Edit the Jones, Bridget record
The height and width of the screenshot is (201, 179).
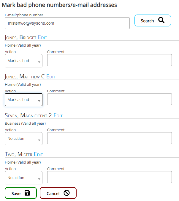pos(42,37)
